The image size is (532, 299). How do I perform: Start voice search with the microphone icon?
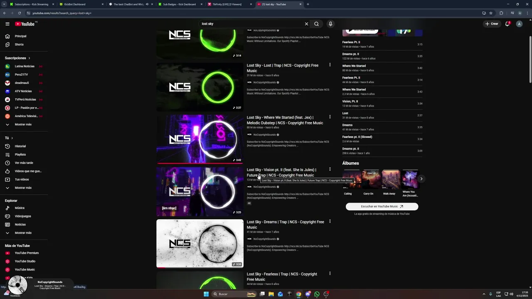click(x=330, y=24)
